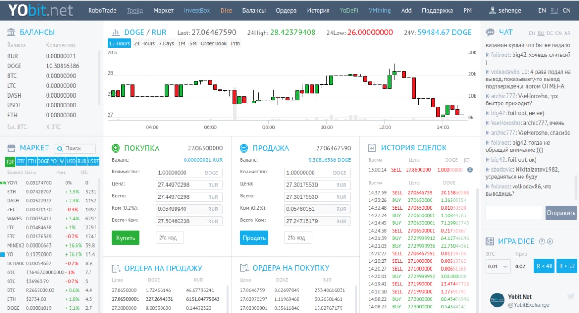Open the Dice game help question icon

coord(542,242)
